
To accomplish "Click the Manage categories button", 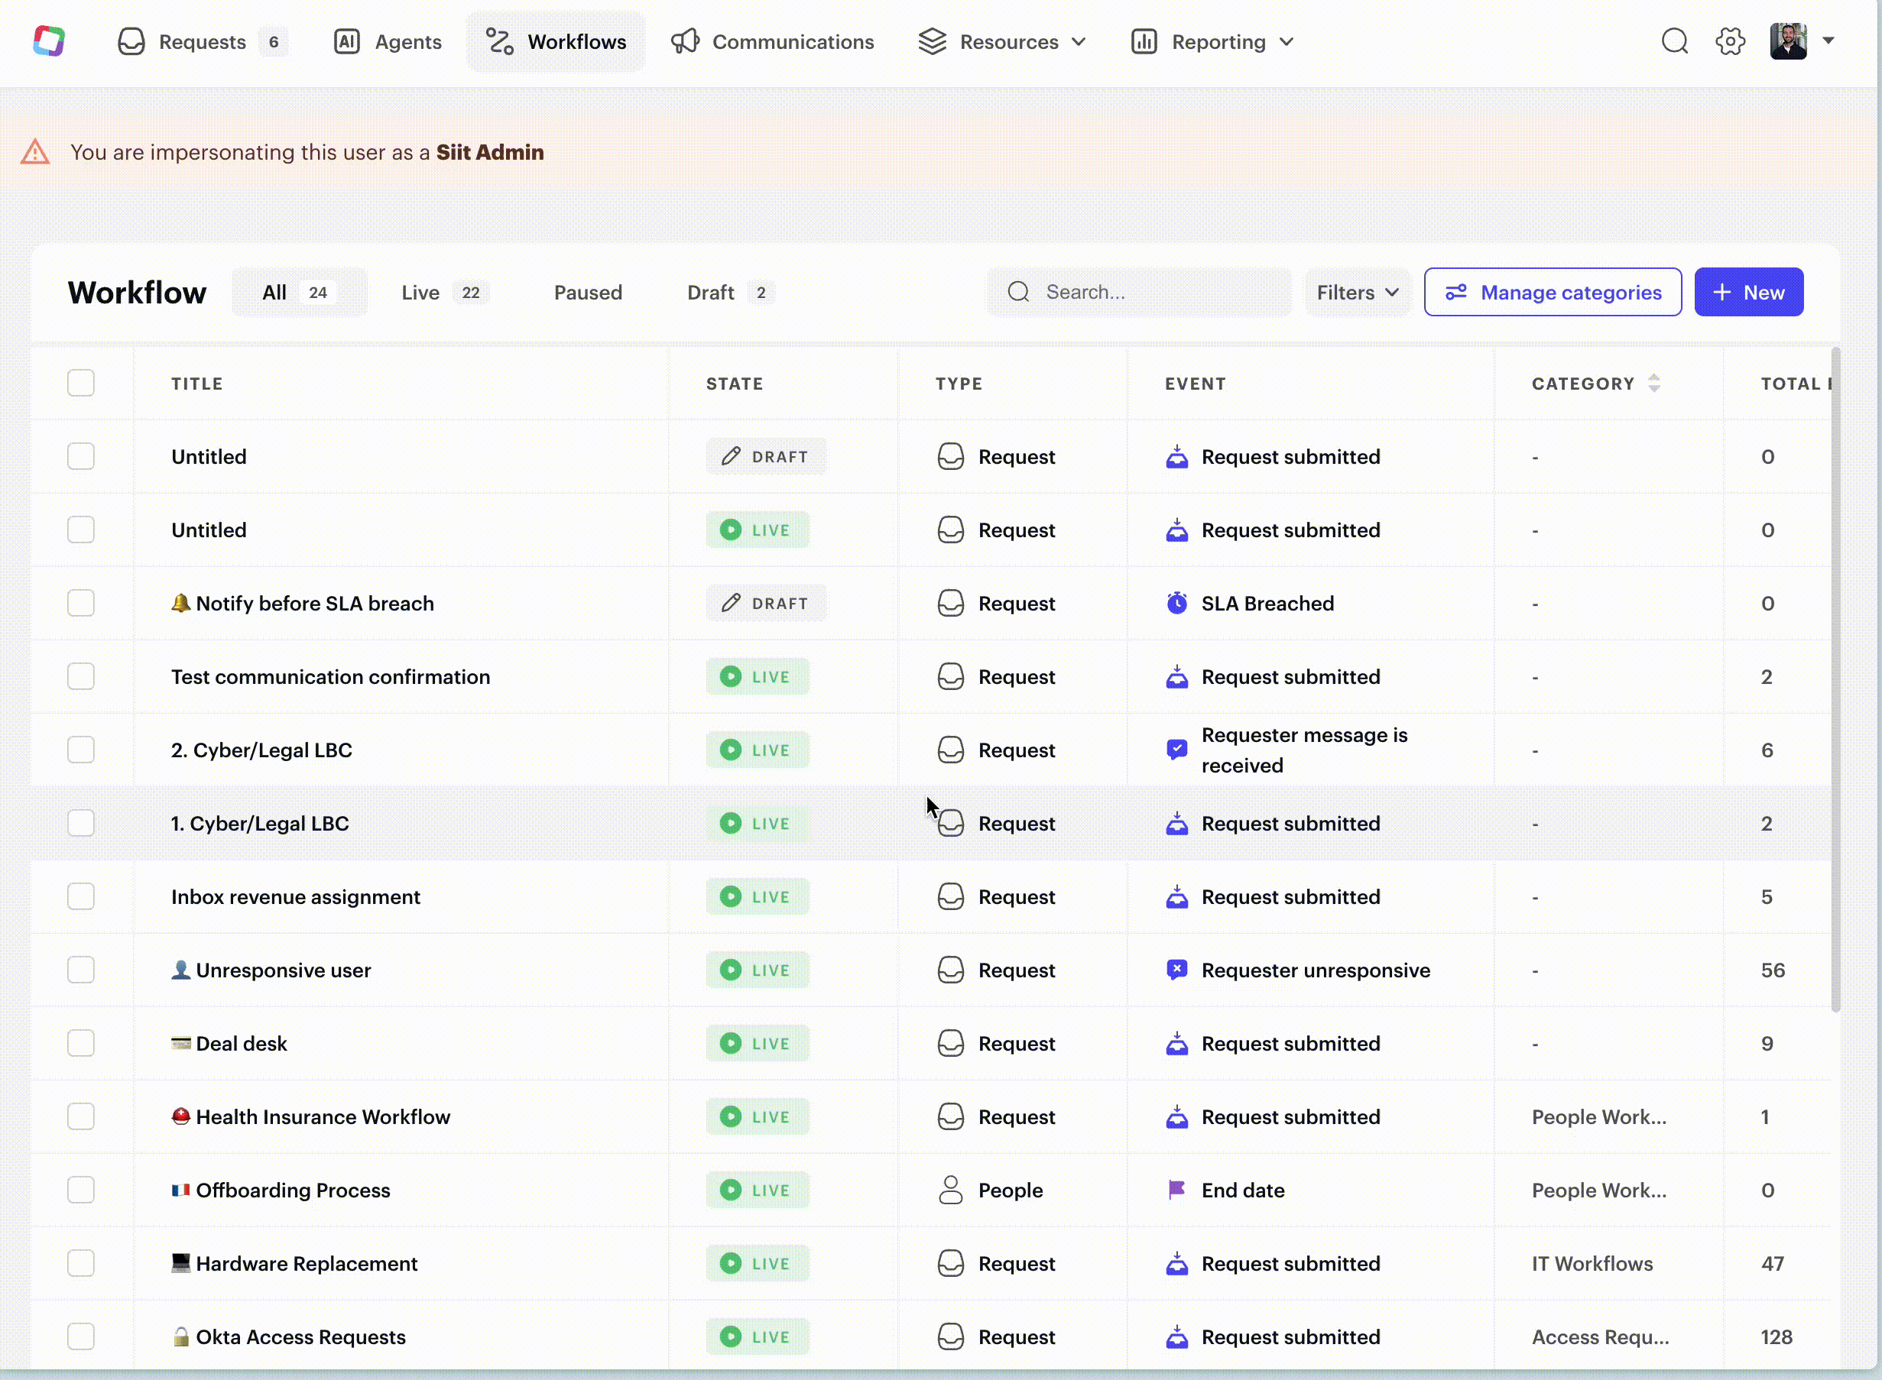I will (1553, 293).
